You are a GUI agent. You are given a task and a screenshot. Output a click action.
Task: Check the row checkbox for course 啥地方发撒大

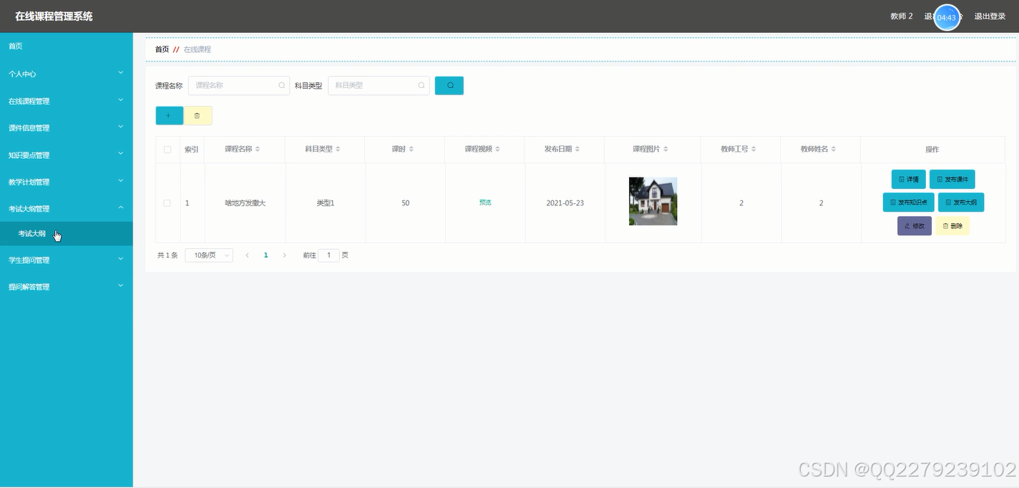167,202
